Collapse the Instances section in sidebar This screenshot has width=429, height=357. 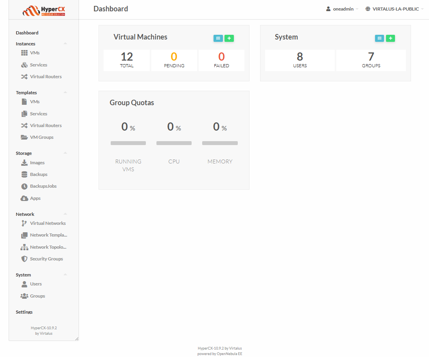65,43
